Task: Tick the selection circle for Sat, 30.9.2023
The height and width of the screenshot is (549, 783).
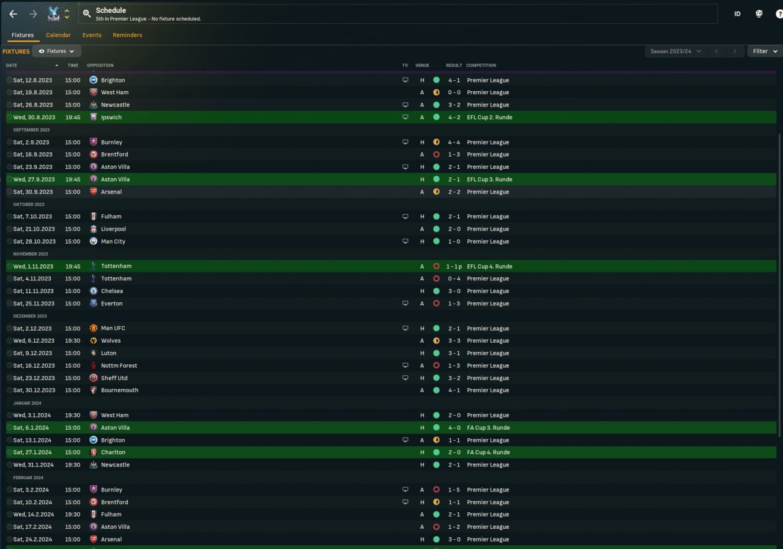Action: point(9,192)
